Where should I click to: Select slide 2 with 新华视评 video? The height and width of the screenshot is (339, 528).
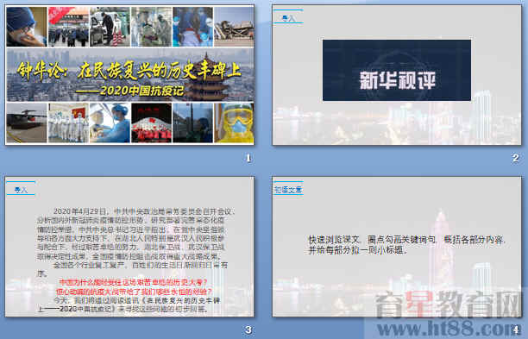click(x=397, y=75)
